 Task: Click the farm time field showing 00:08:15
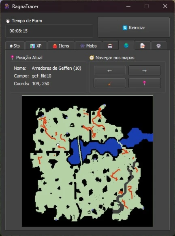49,31
